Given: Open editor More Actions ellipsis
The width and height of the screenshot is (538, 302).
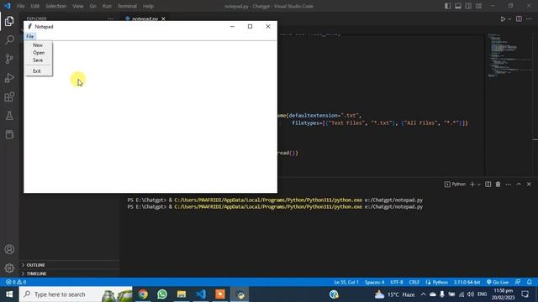Looking at the screenshot, I should pos(529,18).
